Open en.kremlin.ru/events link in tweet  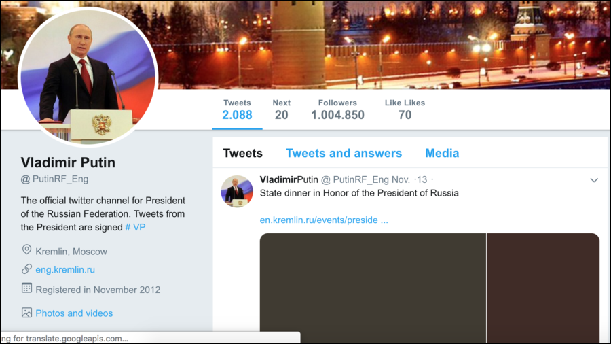tap(324, 220)
